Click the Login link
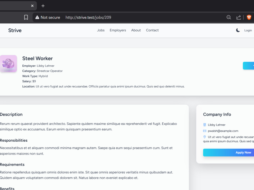The image size is (254, 190). click(x=248, y=30)
